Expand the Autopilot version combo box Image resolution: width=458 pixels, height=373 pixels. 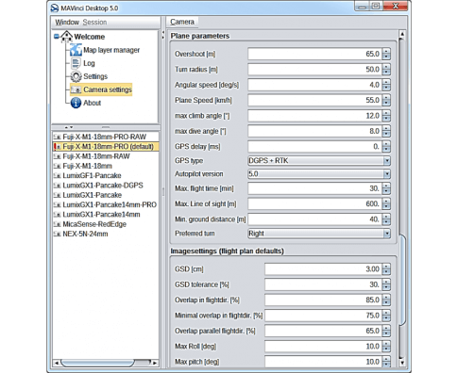[x=319, y=174]
